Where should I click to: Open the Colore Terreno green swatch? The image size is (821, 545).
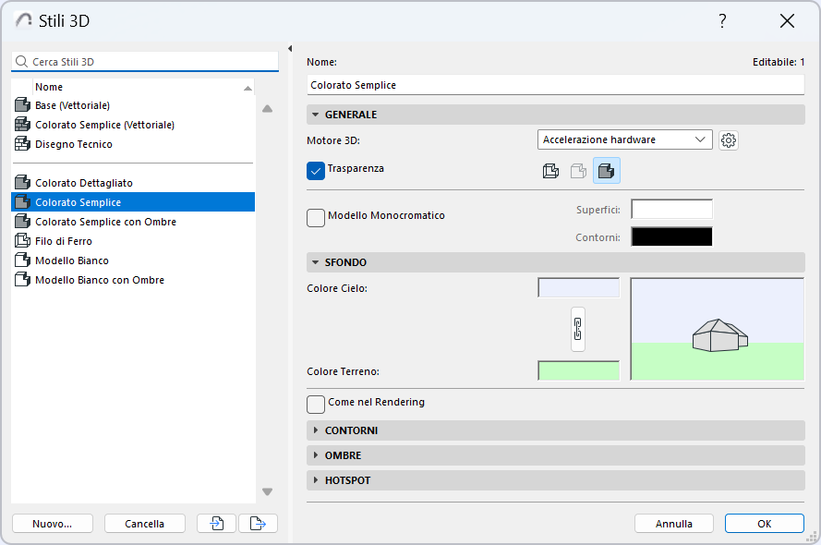pos(578,371)
